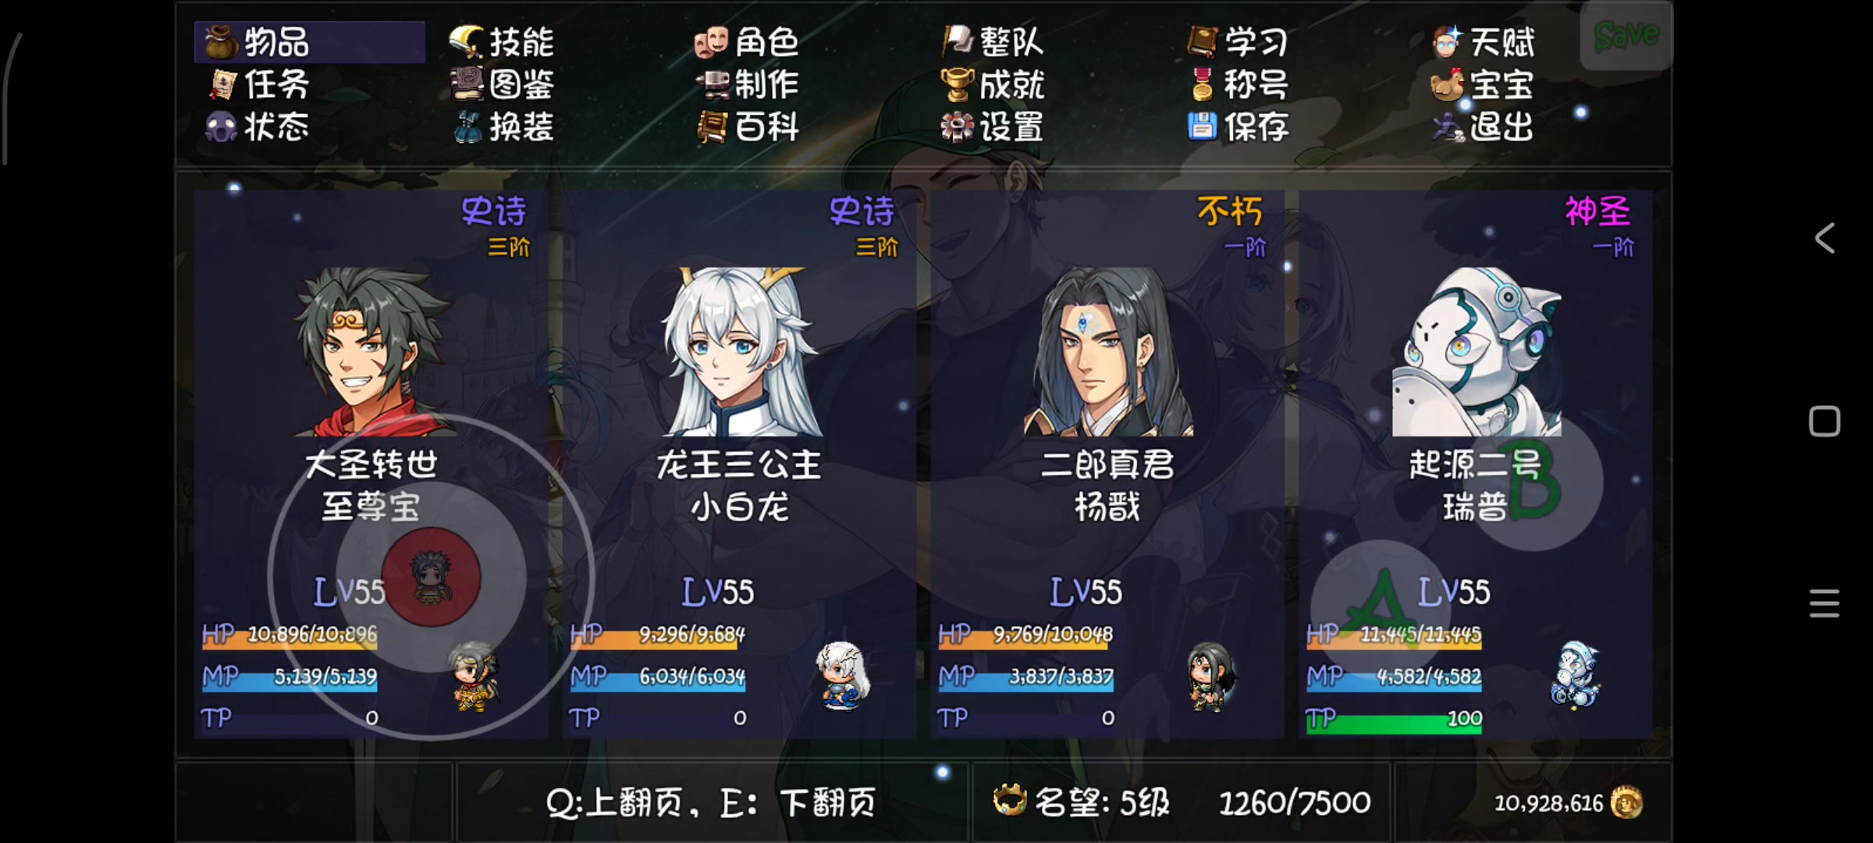
Task: Tap the virtual B cancel button
Action: 1534,483
